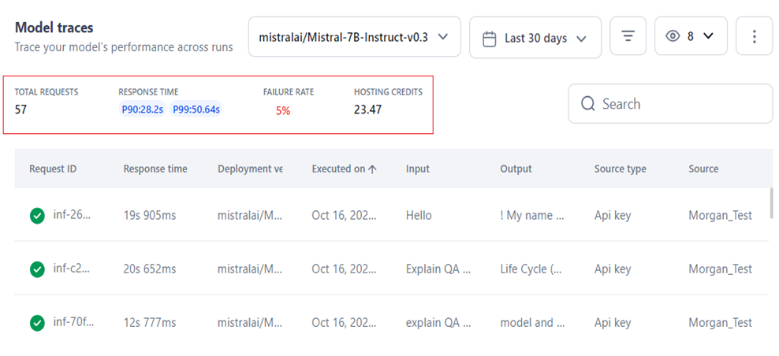The image size is (779, 356).
Task: Expand the chevron next to 8 columns
Action: pyautogui.click(x=708, y=36)
